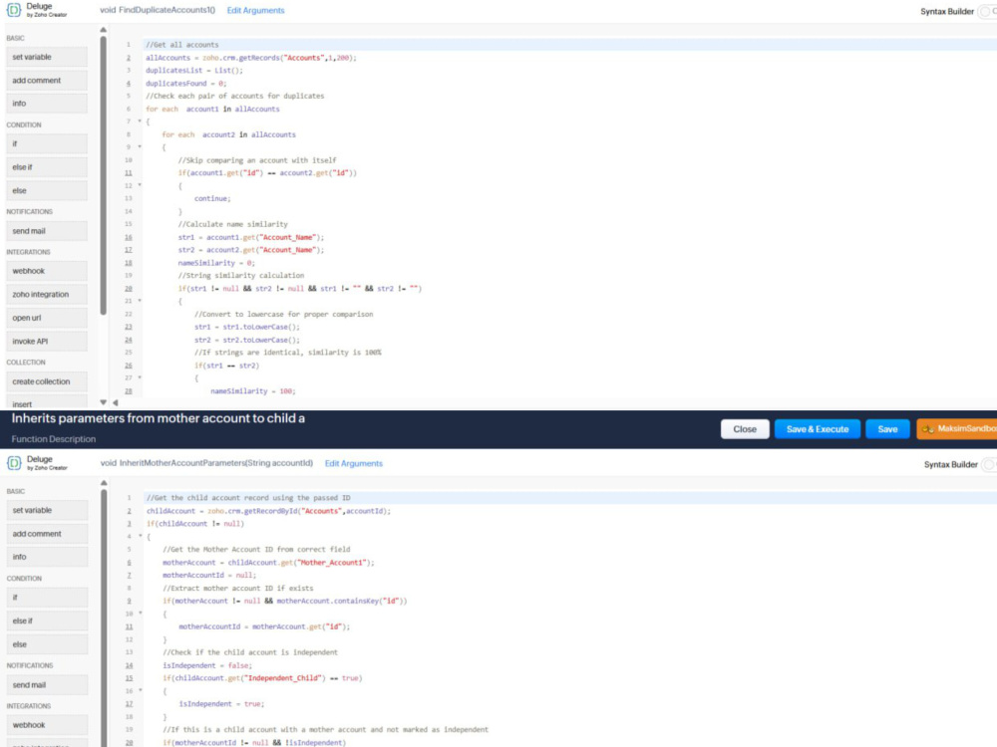Select 'set variable' in FindDuplicateAccounts1 sidebar
The image size is (997, 747).
click(x=47, y=57)
